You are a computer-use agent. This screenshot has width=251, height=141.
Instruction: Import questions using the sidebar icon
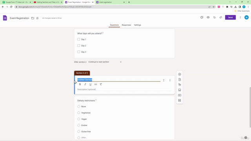180,80
